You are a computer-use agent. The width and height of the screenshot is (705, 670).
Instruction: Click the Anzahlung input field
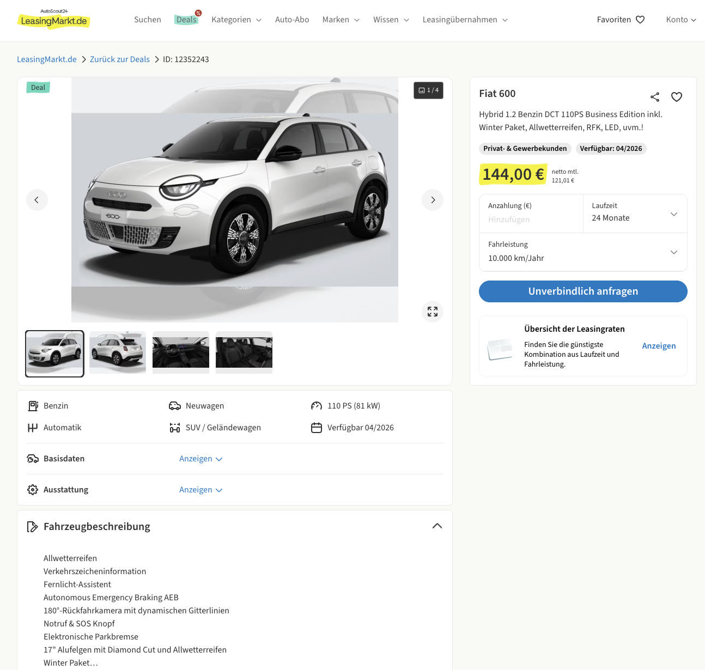pyautogui.click(x=531, y=219)
